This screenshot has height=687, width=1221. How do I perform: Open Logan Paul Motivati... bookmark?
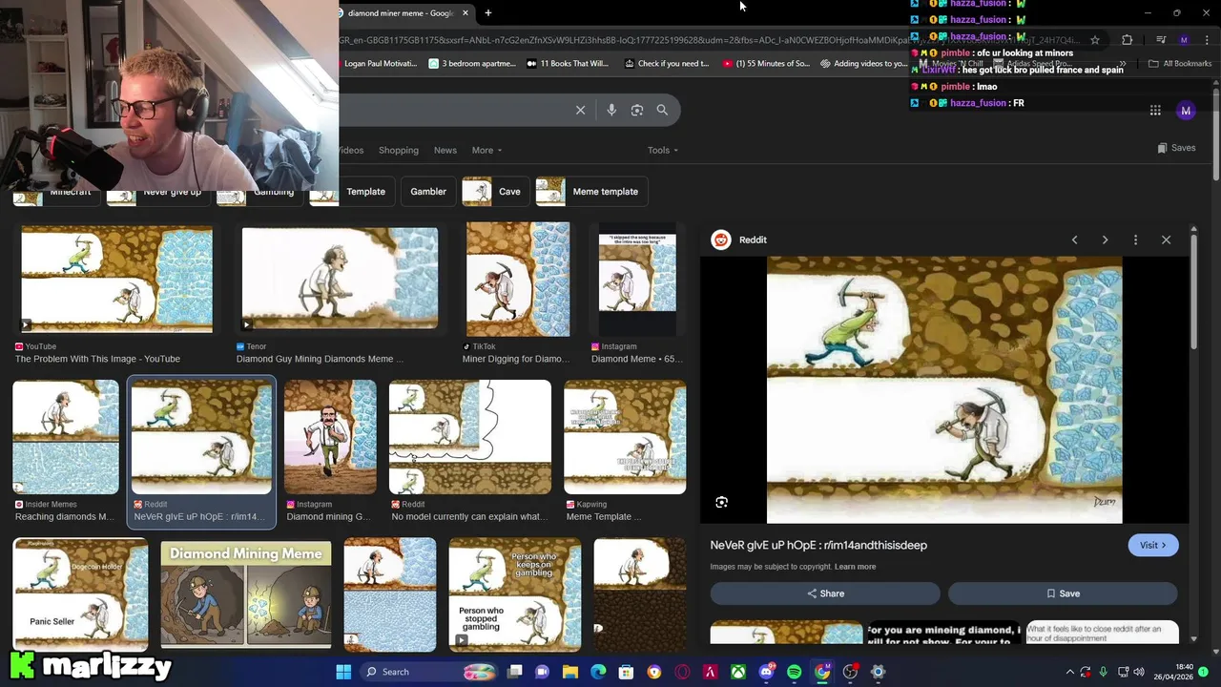[x=378, y=64]
